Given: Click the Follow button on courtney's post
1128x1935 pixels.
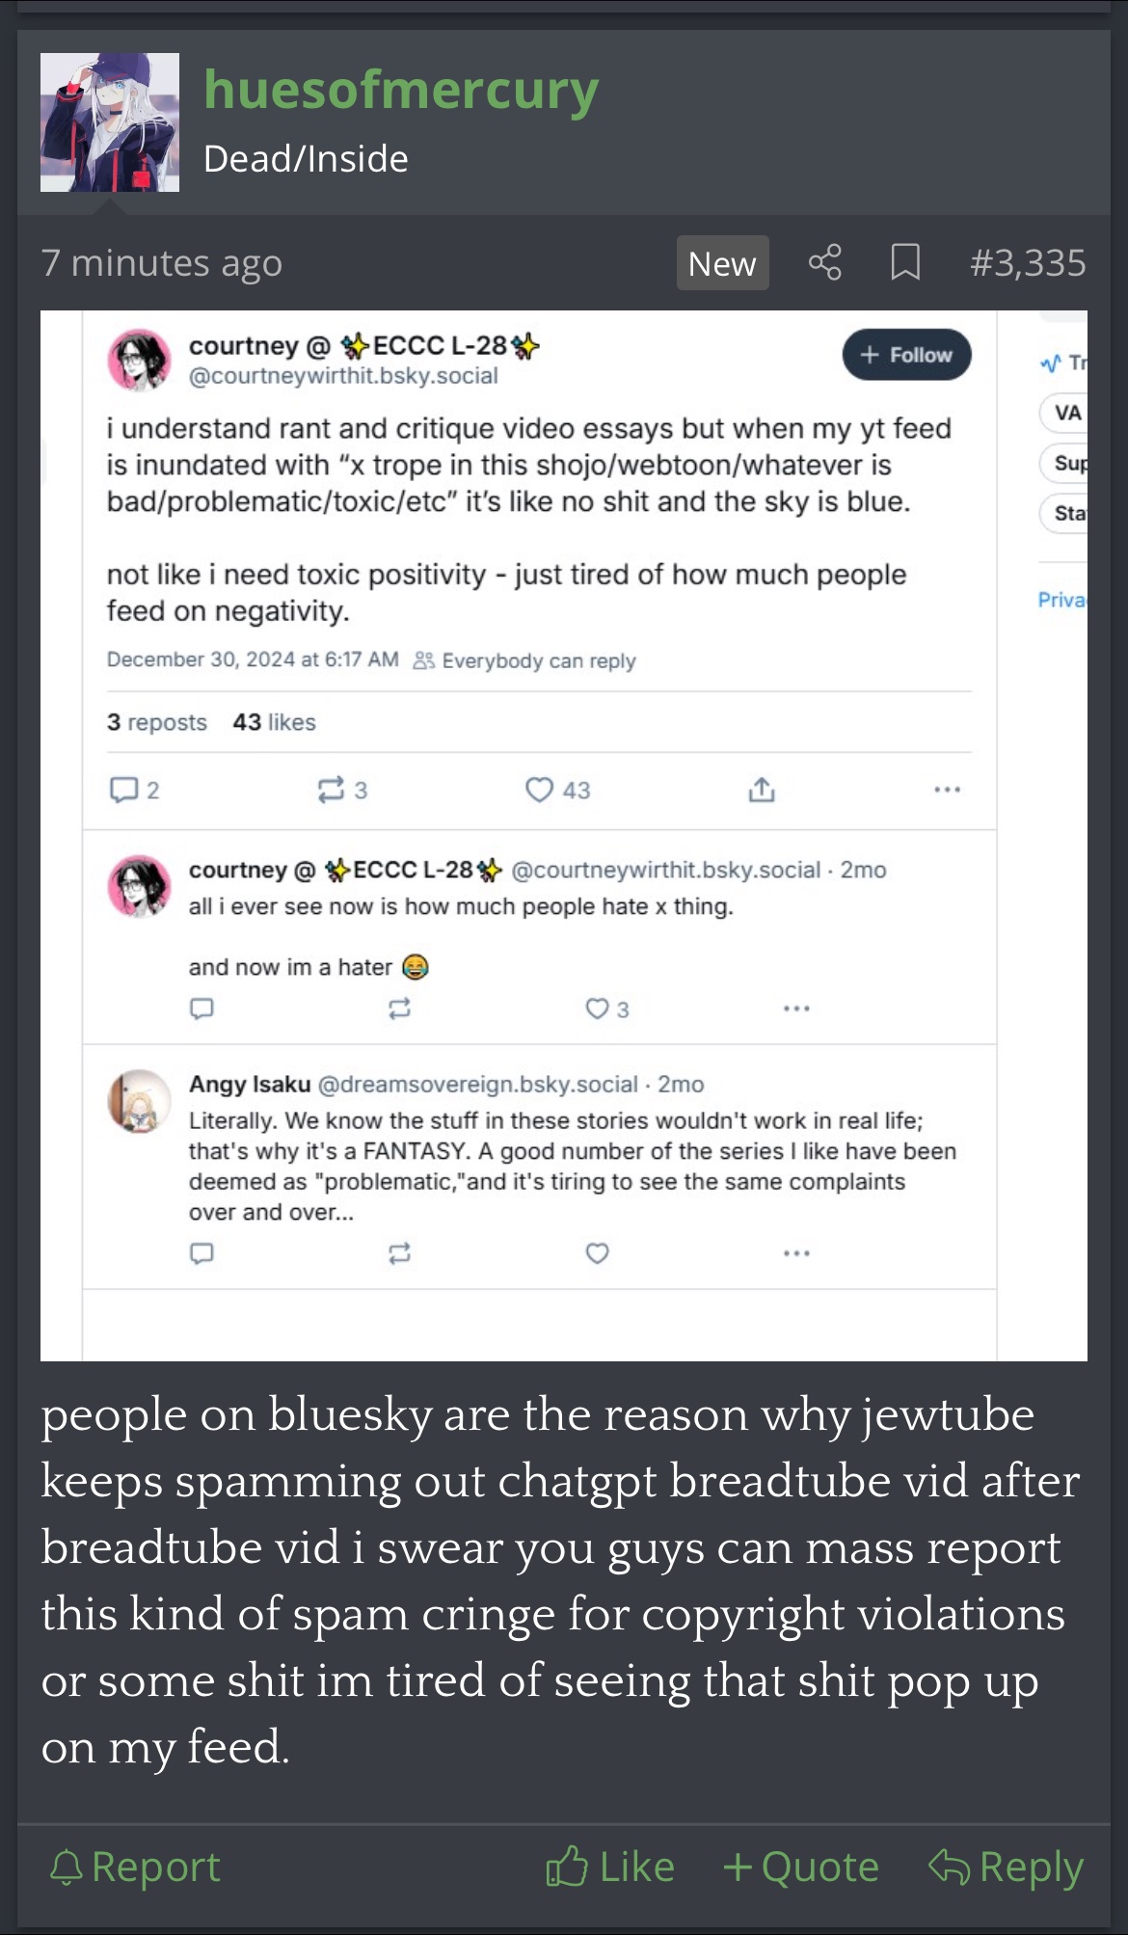Looking at the screenshot, I should 906,355.
